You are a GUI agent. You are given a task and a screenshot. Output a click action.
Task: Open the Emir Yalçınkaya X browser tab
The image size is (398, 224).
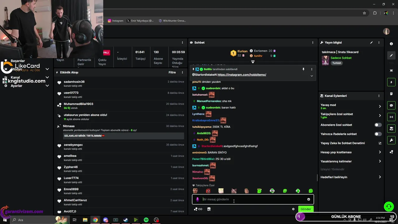pos(140,21)
